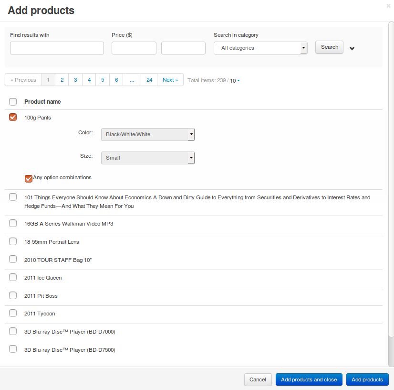The width and height of the screenshot is (394, 390).
Task: Disable Any option combinations checkbox
Action: (x=29, y=178)
